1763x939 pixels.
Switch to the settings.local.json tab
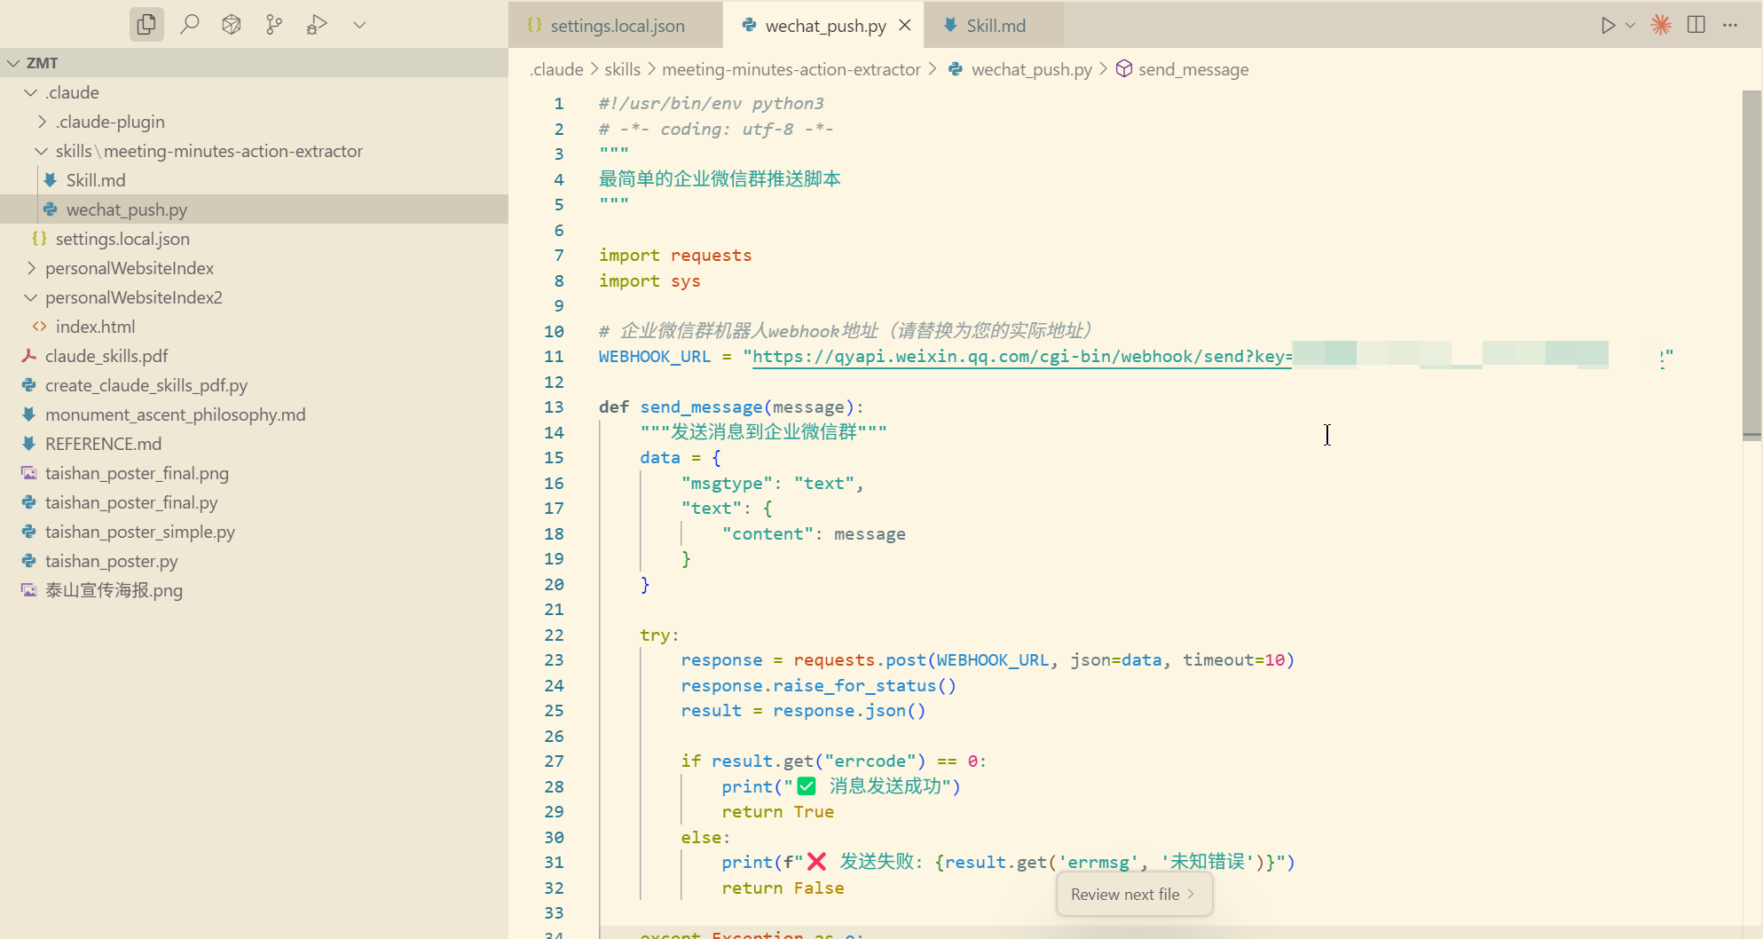tap(617, 26)
